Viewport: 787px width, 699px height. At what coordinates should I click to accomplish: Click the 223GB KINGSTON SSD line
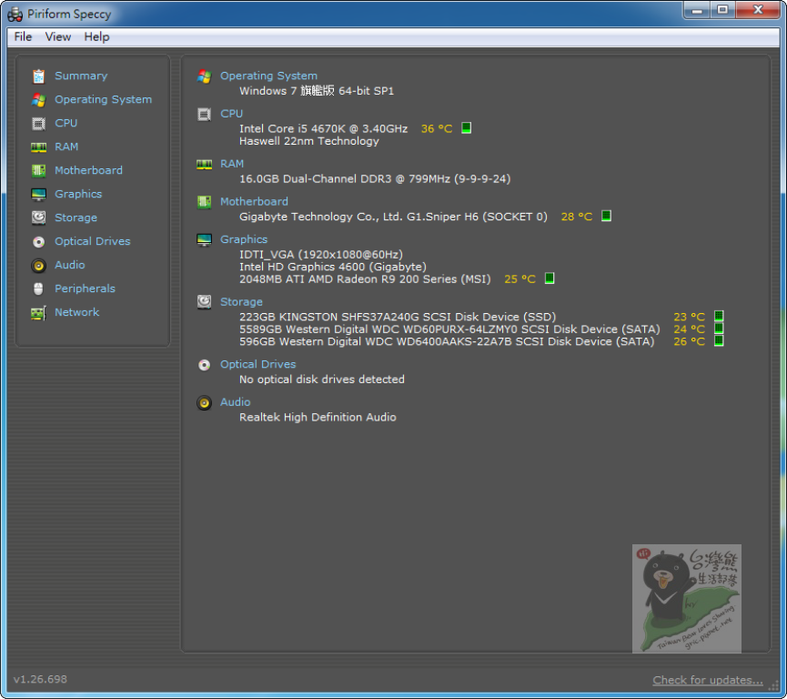pyautogui.click(x=398, y=318)
